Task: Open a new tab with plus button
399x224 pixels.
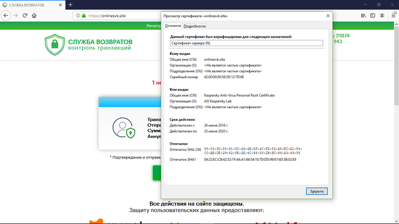Action: pyautogui.click(x=71, y=5)
